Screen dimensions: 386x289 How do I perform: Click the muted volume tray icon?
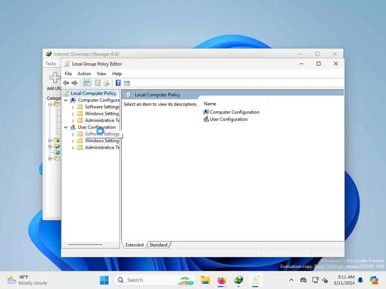(325, 280)
